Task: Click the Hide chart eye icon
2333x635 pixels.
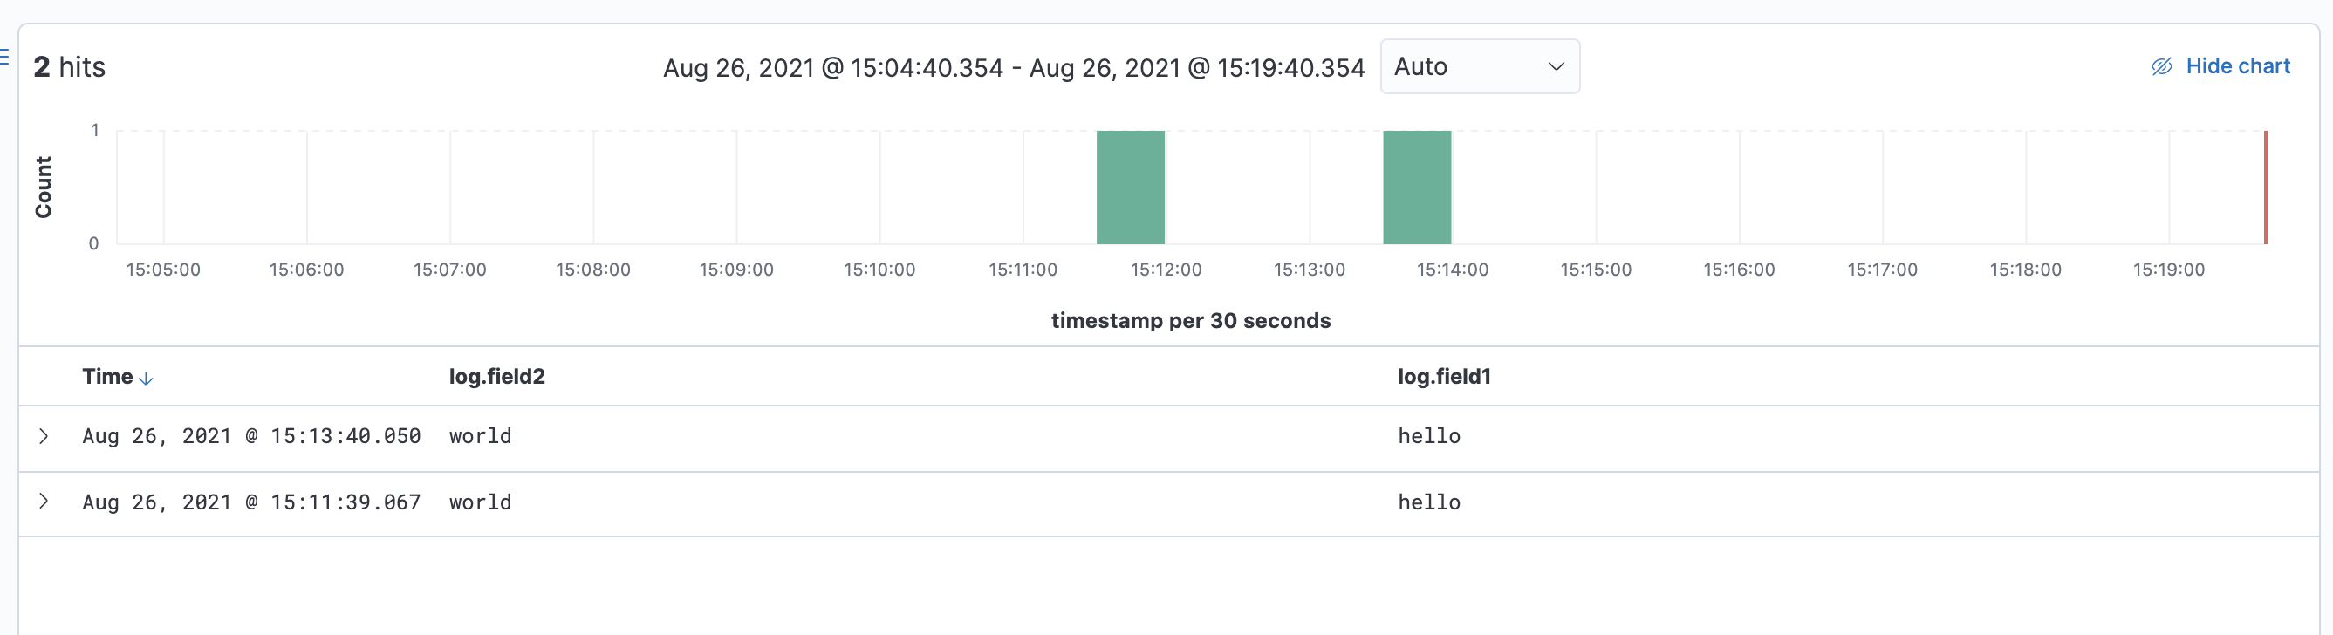Action: (2162, 66)
